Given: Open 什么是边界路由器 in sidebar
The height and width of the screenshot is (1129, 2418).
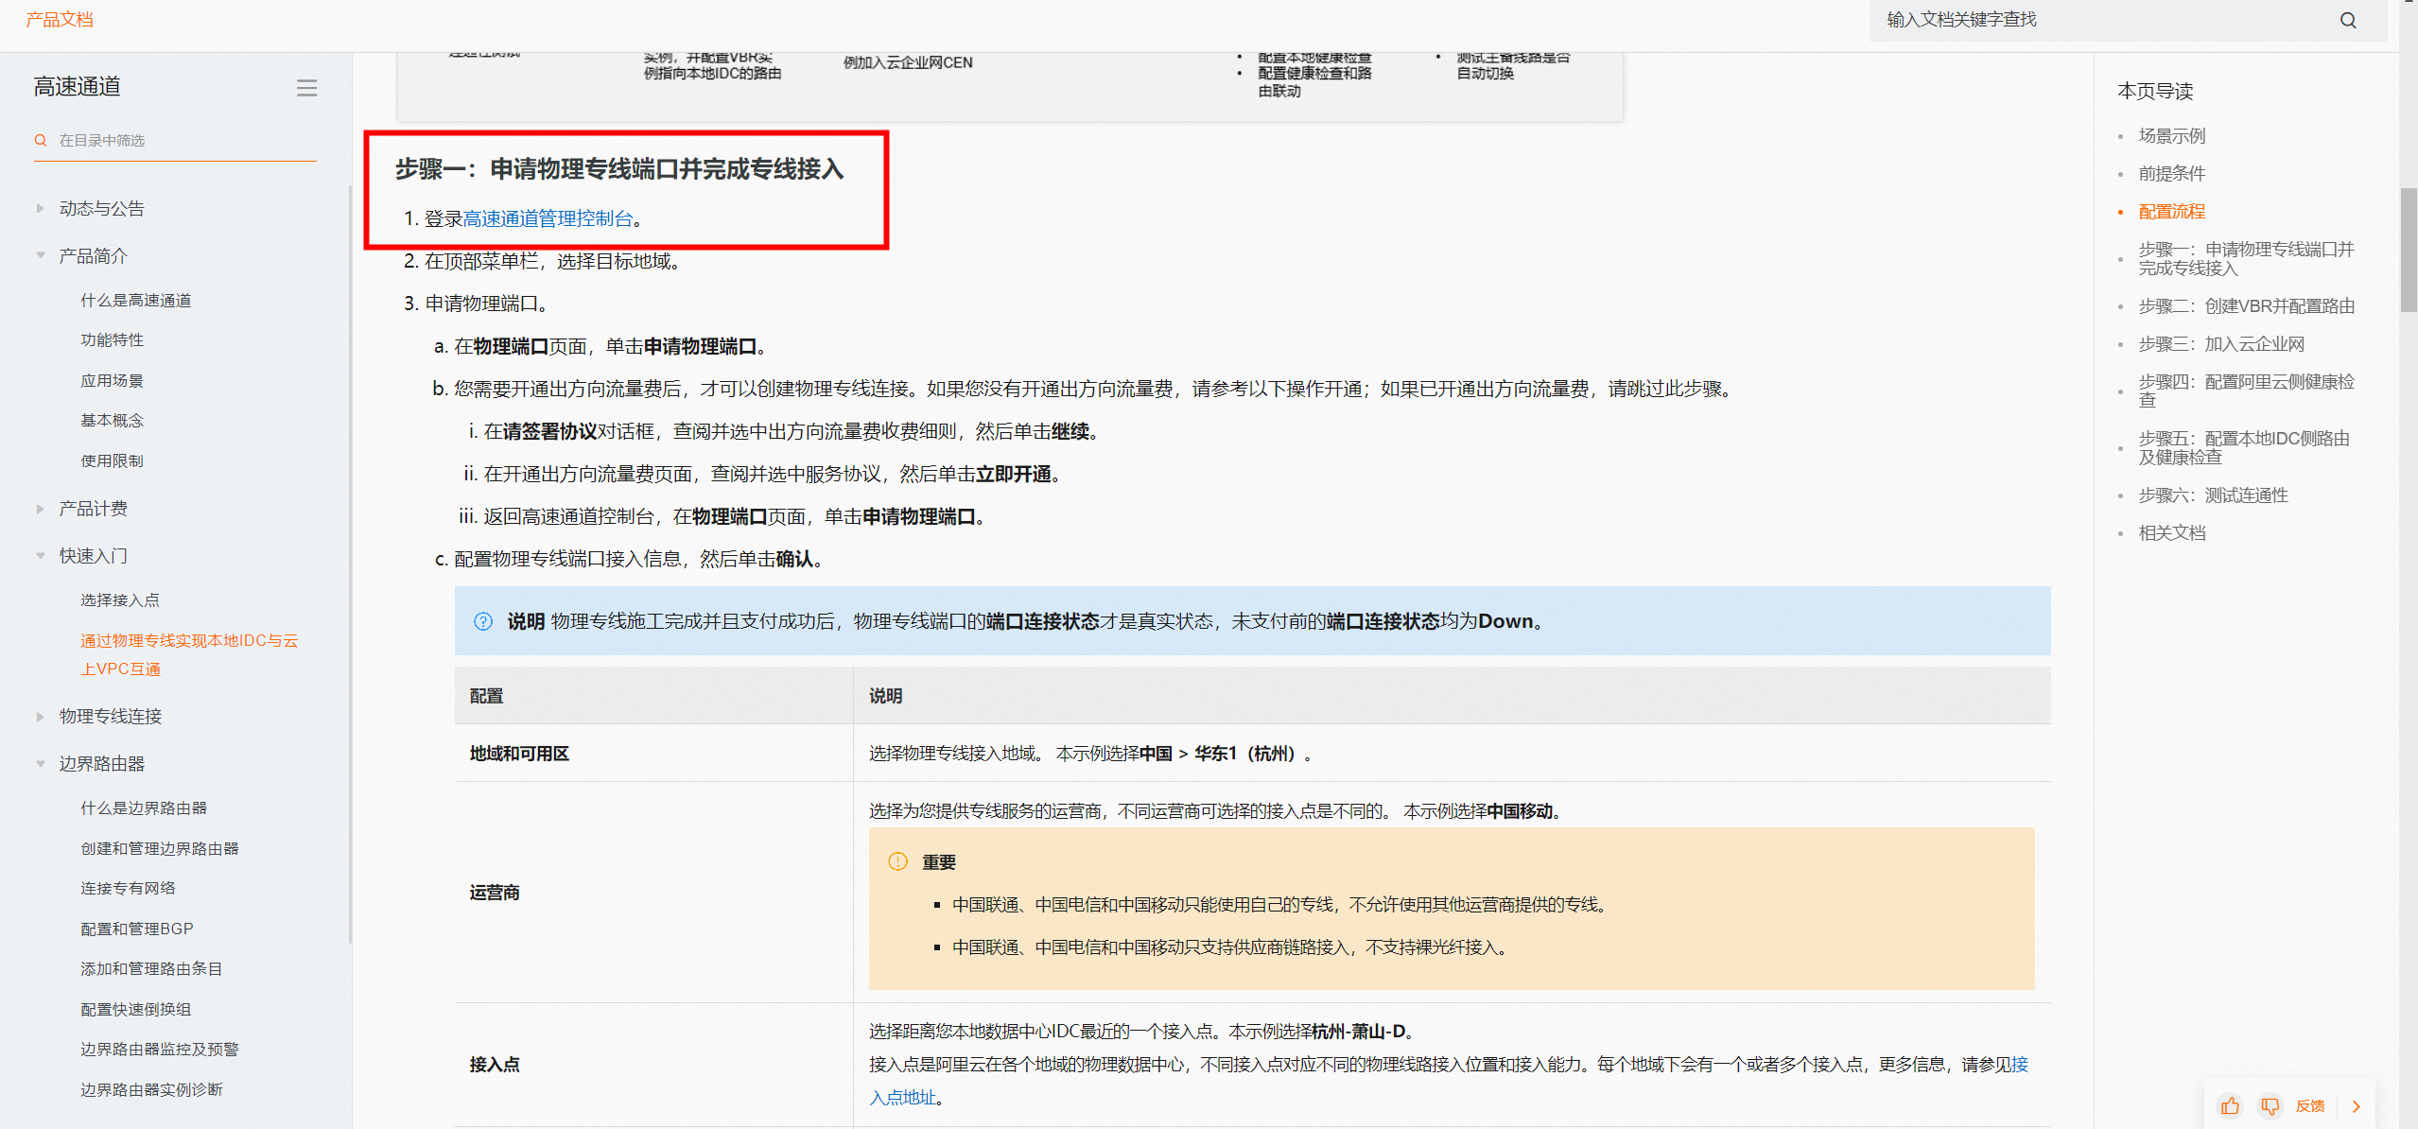Looking at the screenshot, I should pos(144,808).
